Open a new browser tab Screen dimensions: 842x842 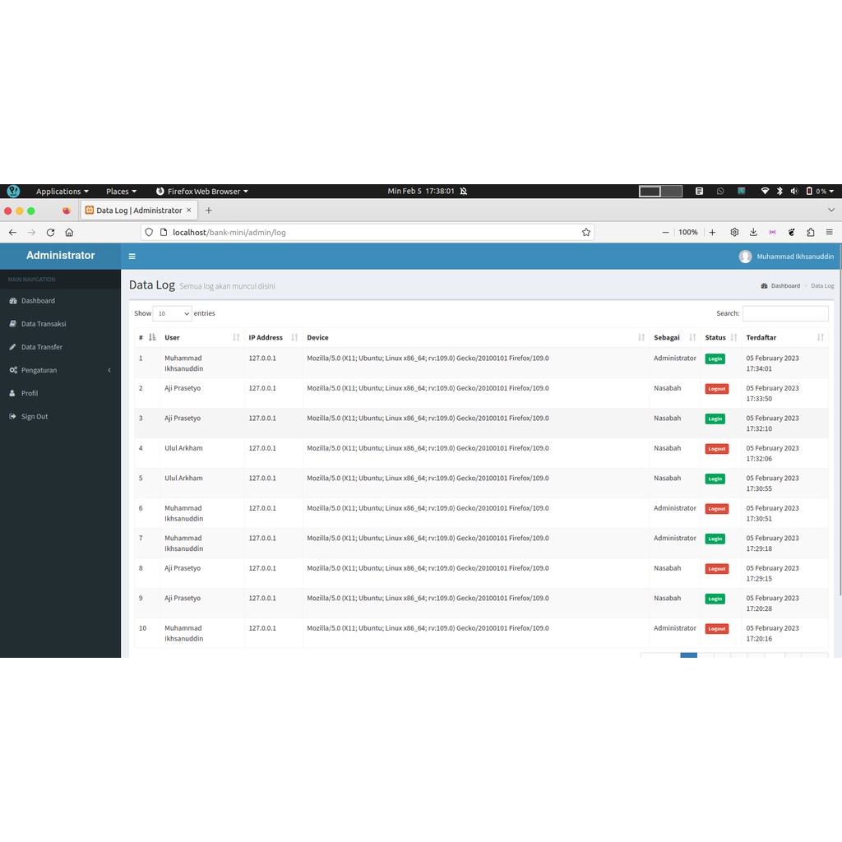[x=208, y=210]
